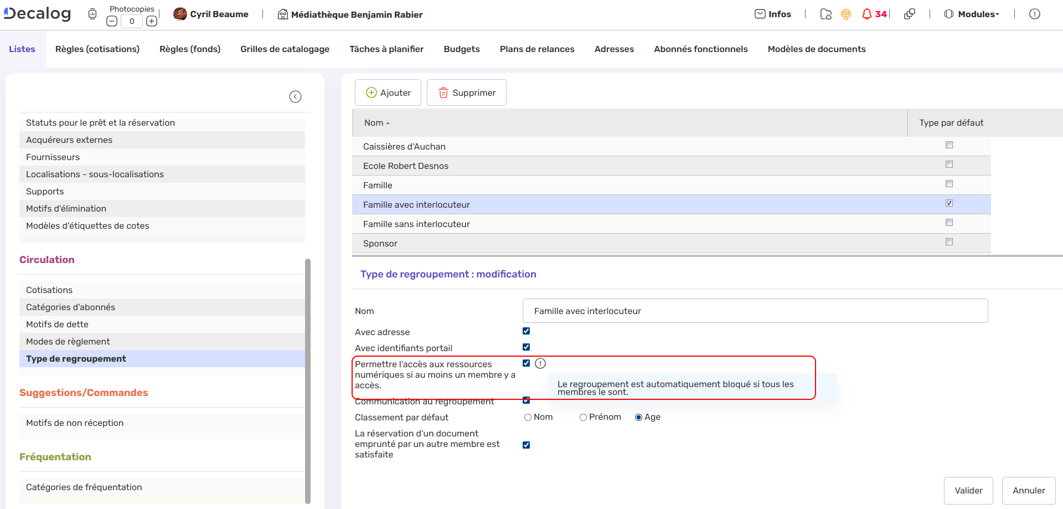Viewport: 1063px width, 509px height.
Task: Click the orange broadcast icon in the header
Action: pyautogui.click(x=845, y=15)
